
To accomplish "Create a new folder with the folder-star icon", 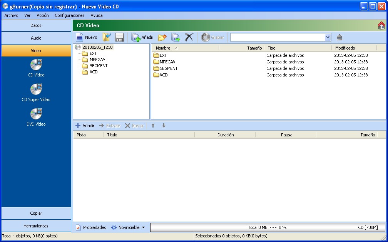I will pyautogui.click(x=162, y=37).
